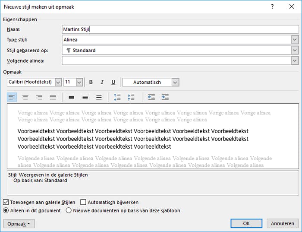Viewport: 302px width, 232px height.
Task: Align paragraph text right
Action: coord(39,97)
